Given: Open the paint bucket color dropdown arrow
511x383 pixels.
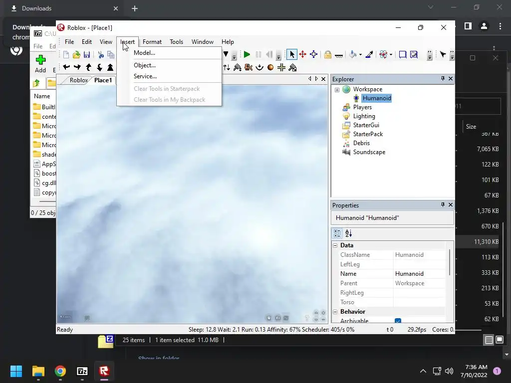Looking at the screenshot, I should click(x=360, y=55).
